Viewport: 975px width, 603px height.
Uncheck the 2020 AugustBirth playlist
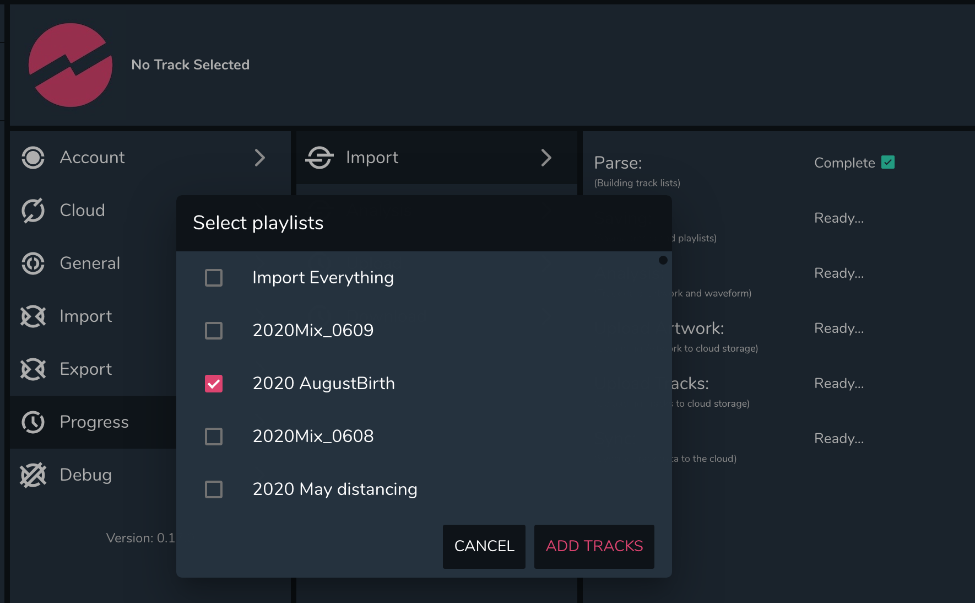pos(214,384)
